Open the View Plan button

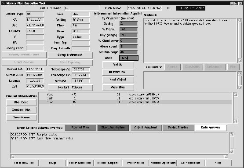tap(118, 88)
